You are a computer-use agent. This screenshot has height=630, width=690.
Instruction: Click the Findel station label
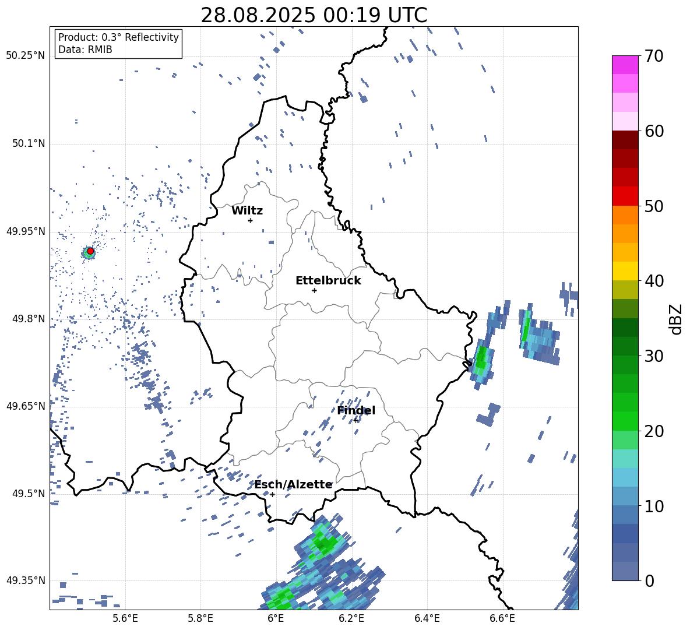(356, 410)
